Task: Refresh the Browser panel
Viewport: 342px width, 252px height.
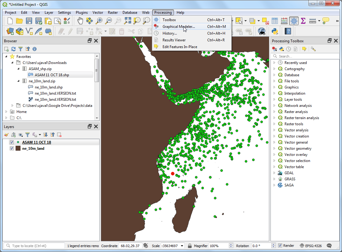Action: point(13,49)
